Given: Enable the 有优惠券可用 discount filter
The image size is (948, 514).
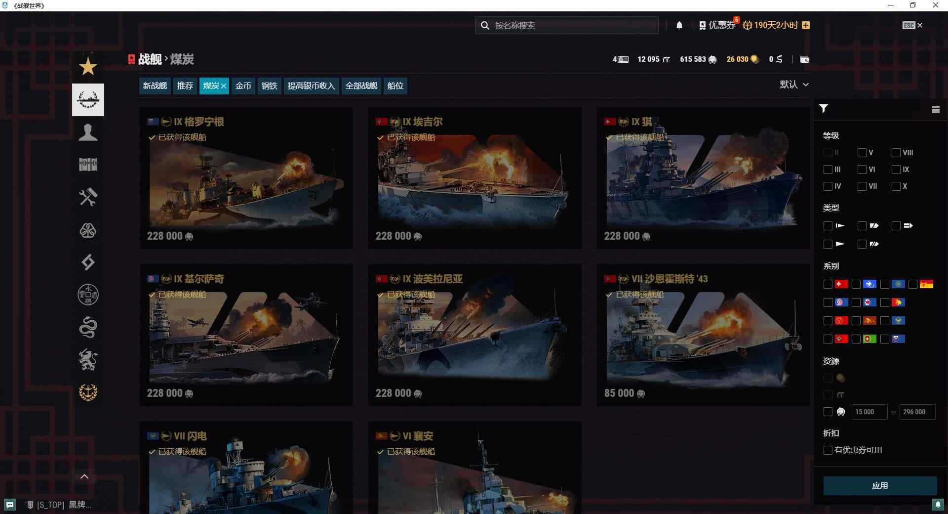Looking at the screenshot, I should tap(828, 450).
